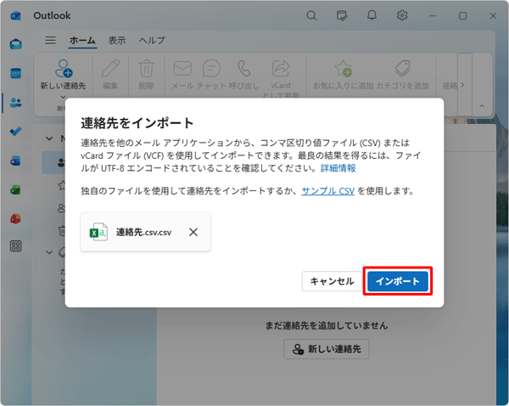
Task: Select the ホーム tab
Action: pyautogui.click(x=82, y=40)
